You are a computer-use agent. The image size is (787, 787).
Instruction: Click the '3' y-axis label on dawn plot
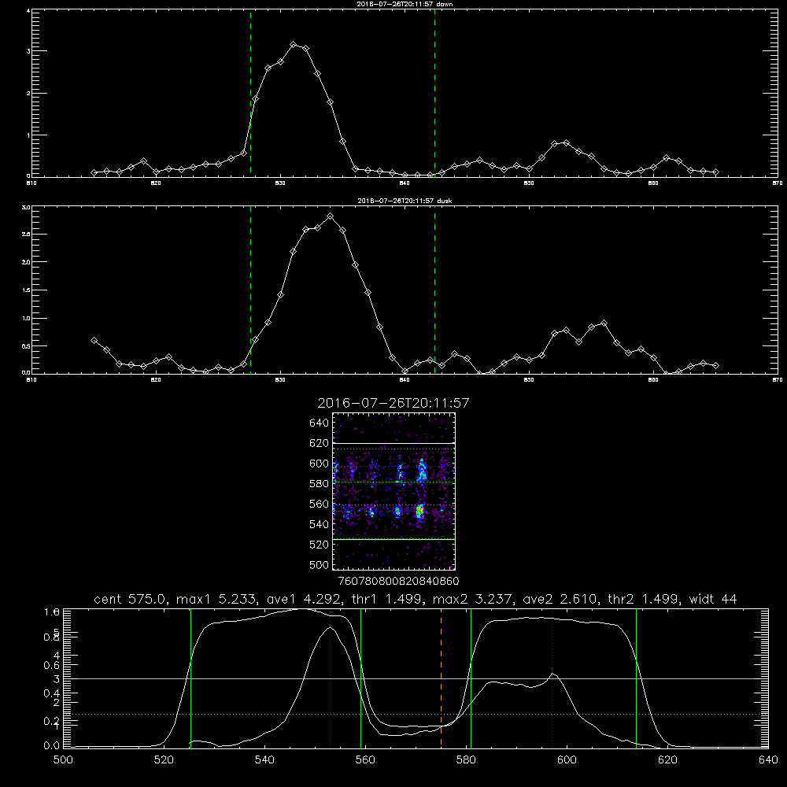[x=28, y=51]
